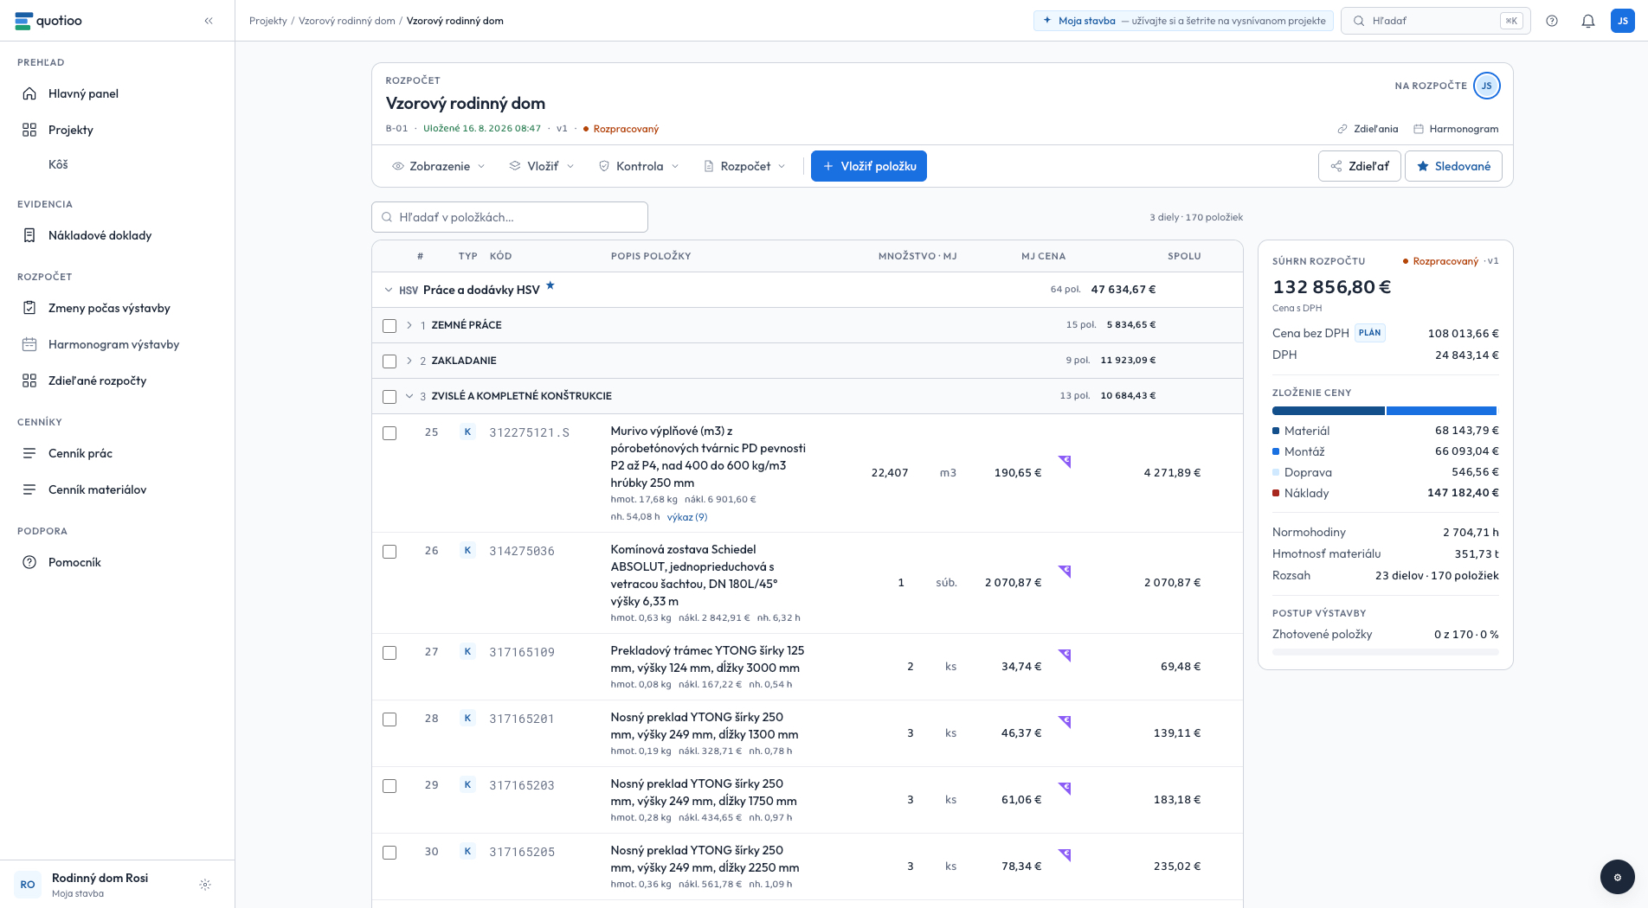Image resolution: width=1648 pixels, height=908 pixels.
Task: Click K type badge on row 27
Action: (x=467, y=652)
